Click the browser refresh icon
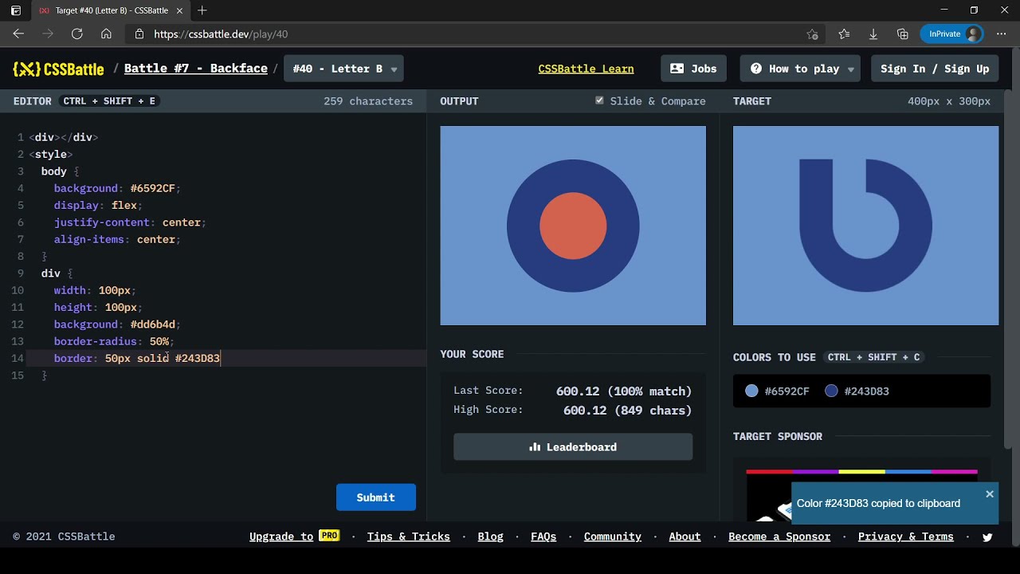The width and height of the screenshot is (1020, 574). tap(76, 34)
